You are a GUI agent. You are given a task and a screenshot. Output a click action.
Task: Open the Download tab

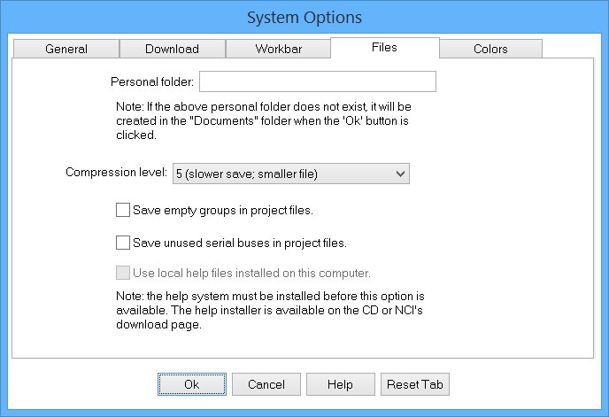tap(172, 49)
